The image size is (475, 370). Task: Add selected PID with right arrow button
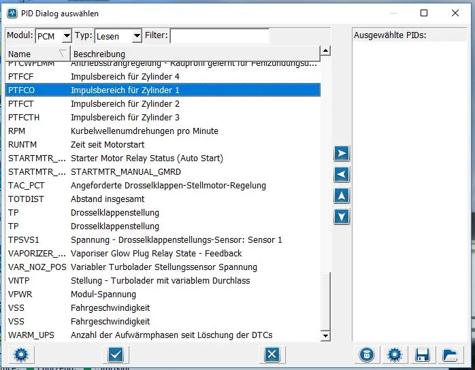pyautogui.click(x=342, y=153)
